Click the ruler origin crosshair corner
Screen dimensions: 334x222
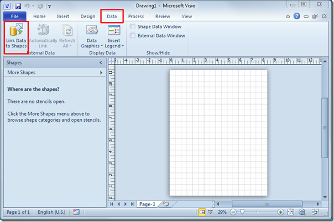(111, 61)
